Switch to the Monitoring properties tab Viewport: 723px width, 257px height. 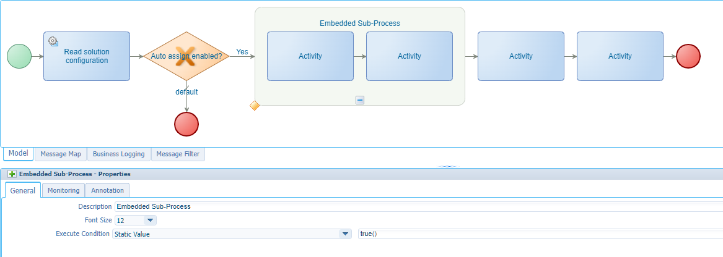tap(63, 190)
